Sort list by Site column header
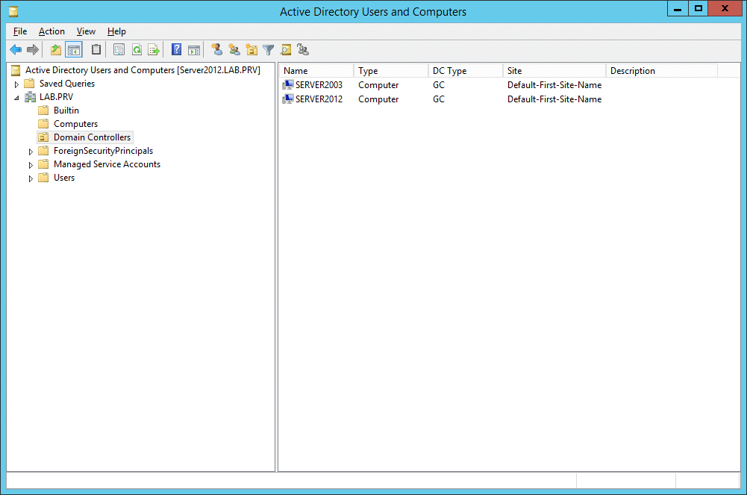This screenshot has height=495, width=747. point(554,70)
